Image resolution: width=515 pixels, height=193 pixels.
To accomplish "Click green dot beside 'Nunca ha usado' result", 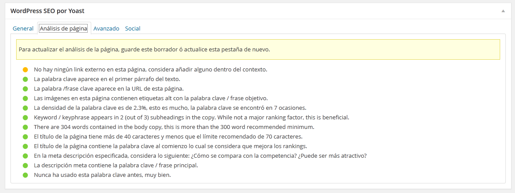I will click(x=25, y=175).
